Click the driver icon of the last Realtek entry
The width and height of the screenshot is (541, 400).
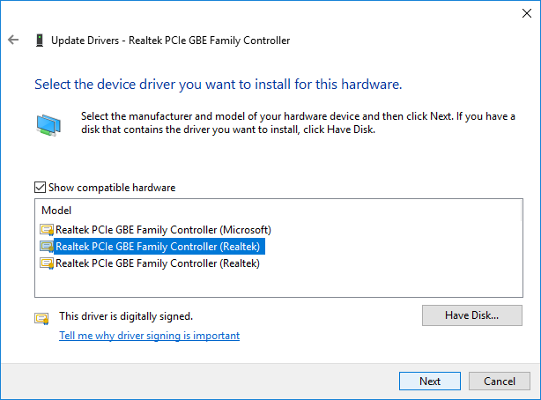[47, 263]
